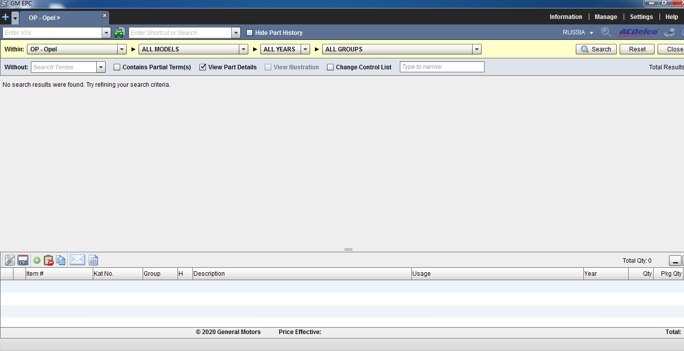The width and height of the screenshot is (684, 351).
Task: Click the Reset button
Action: 637,49
